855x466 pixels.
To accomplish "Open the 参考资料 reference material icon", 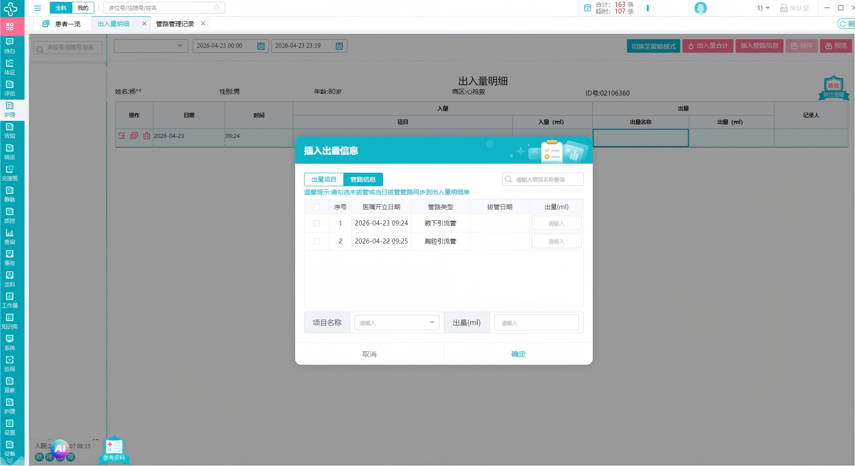I will pyautogui.click(x=114, y=450).
